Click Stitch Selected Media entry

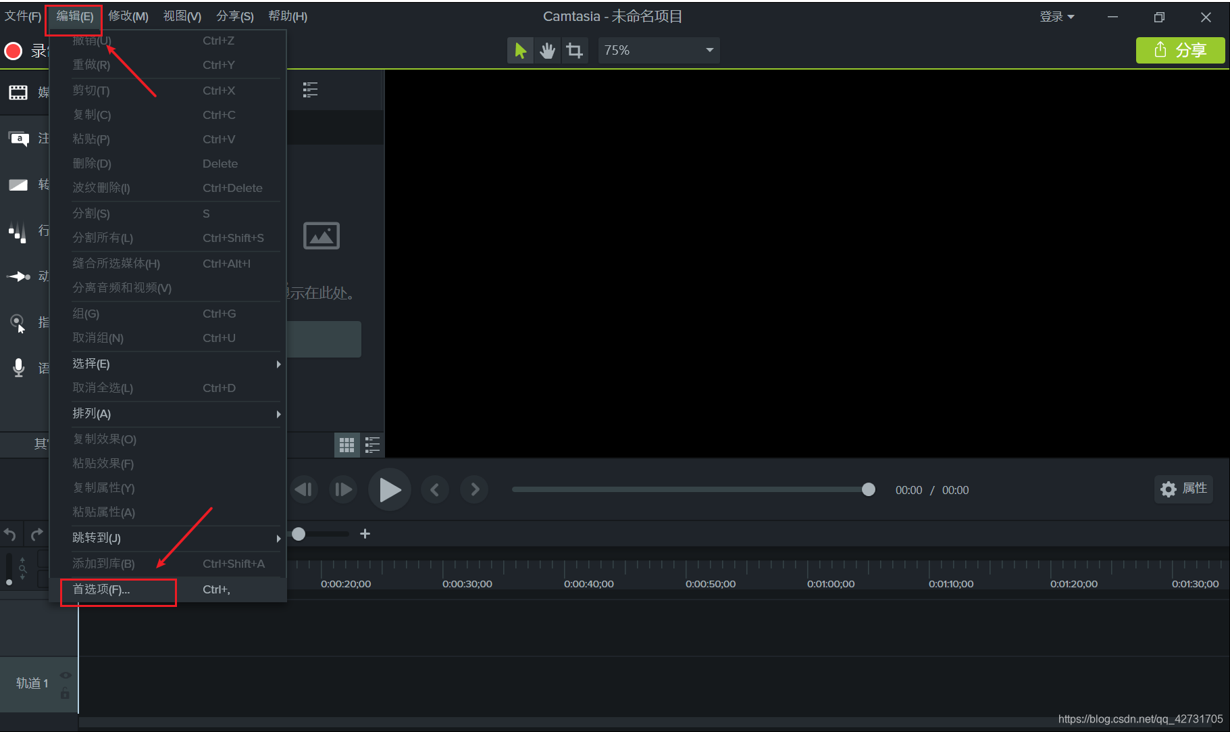click(168, 264)
